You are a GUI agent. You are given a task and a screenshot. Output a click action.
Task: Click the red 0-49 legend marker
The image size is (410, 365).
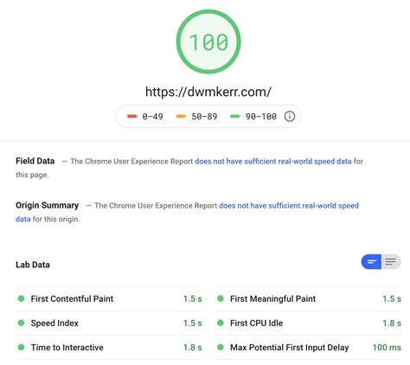[x=132, y=116]
